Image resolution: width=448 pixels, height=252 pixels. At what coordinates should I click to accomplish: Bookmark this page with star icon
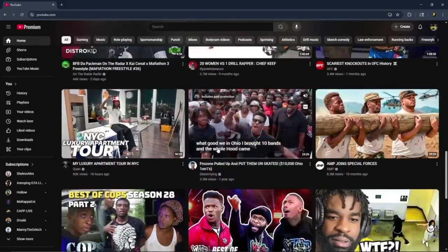coord(398,15)
